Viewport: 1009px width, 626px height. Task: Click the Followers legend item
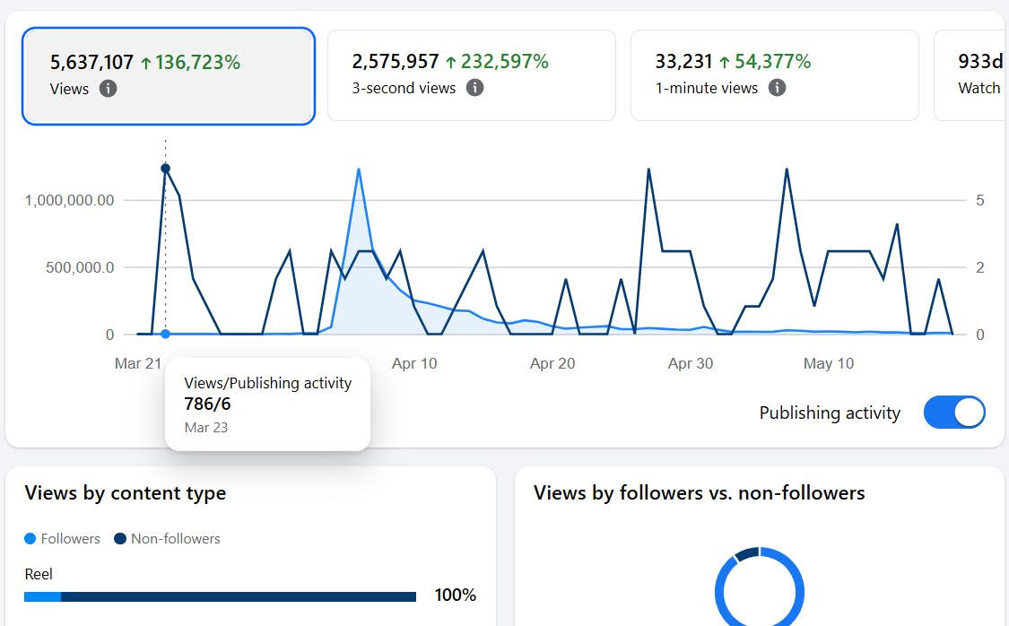click(x=63, y=538)
